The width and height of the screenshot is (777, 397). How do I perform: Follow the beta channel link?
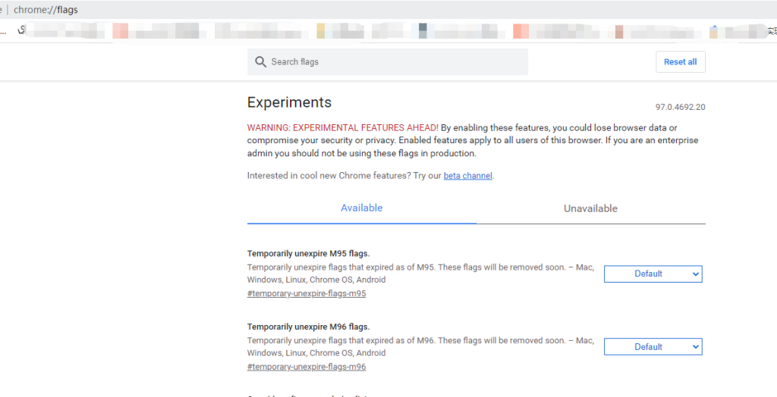[467, 176]
